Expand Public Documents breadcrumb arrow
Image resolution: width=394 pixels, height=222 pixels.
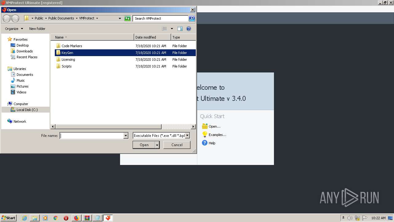(77, 18)
